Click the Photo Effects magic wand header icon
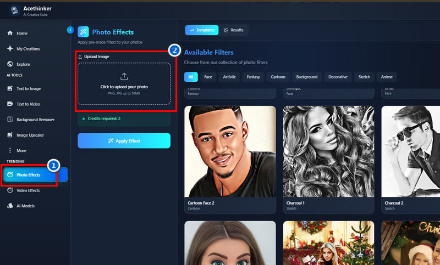The image size is (440, 265). pyautogui.click(x=83, y=32)
